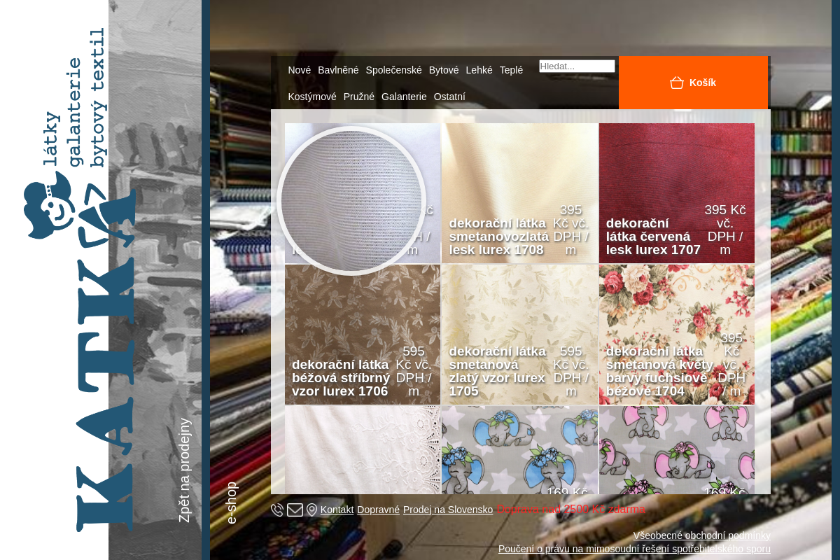Open the Kostýmové category
This screenshot has width=840, height=560.
click(312, 97)
